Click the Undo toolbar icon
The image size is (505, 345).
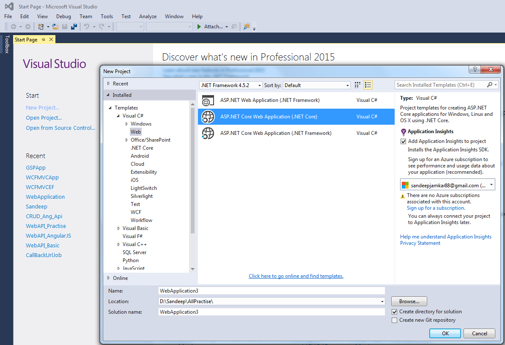(x=86, y=26)
